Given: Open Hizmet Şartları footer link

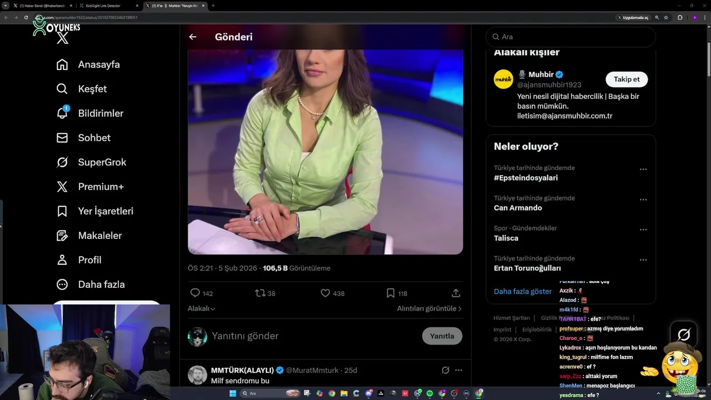Looking at the screenshot, I should [x=512, y=318].
